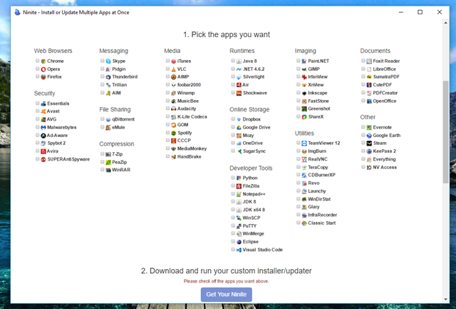456x309 pixels.
Task: Click the WinRAR icon
Action: 108,170
